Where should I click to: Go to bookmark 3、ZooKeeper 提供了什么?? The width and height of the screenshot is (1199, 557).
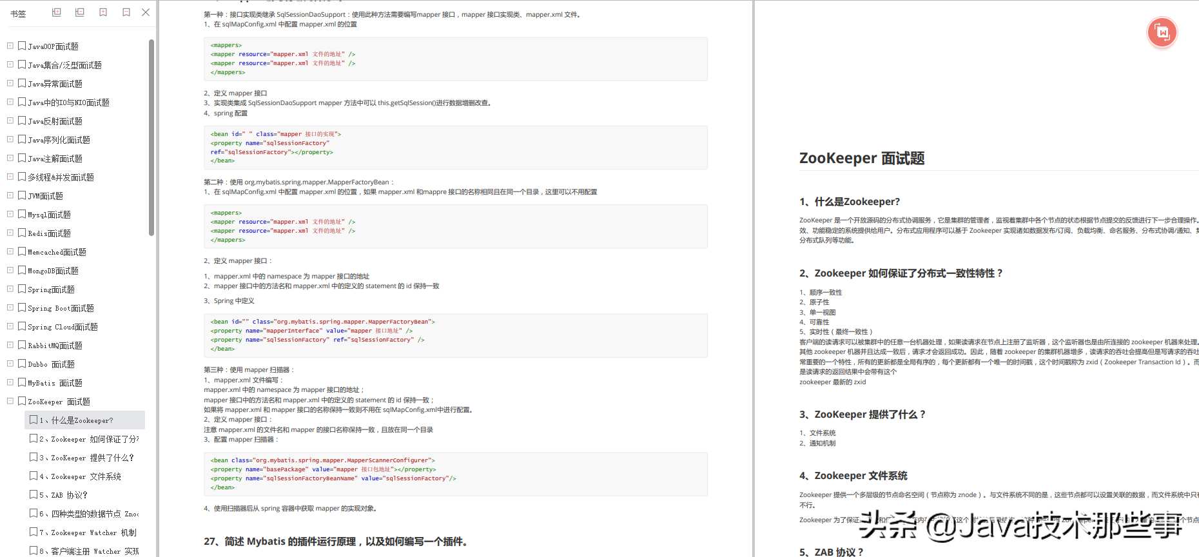pos(86,458)
